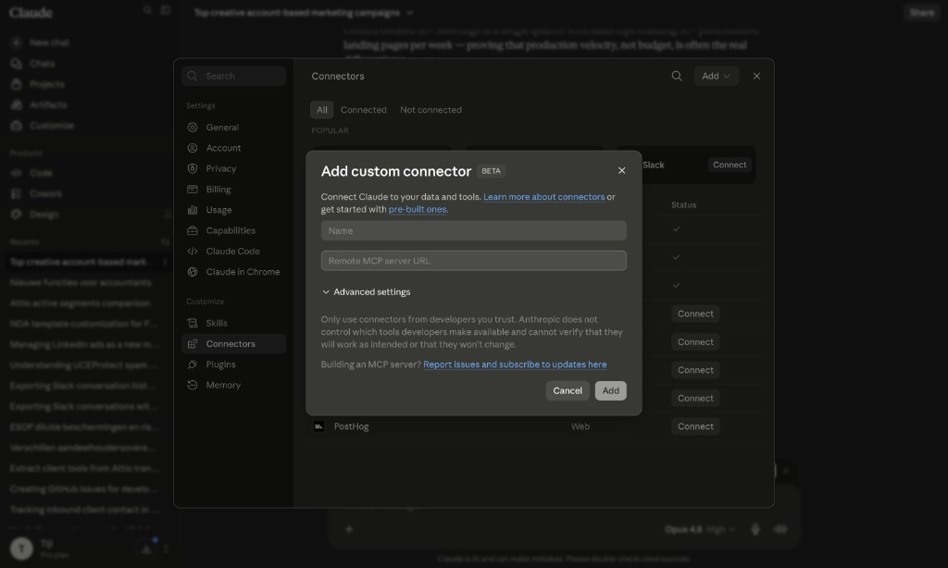Close the Add custom connector dialog
Screen dimensions: 948x568
[621, 170]
